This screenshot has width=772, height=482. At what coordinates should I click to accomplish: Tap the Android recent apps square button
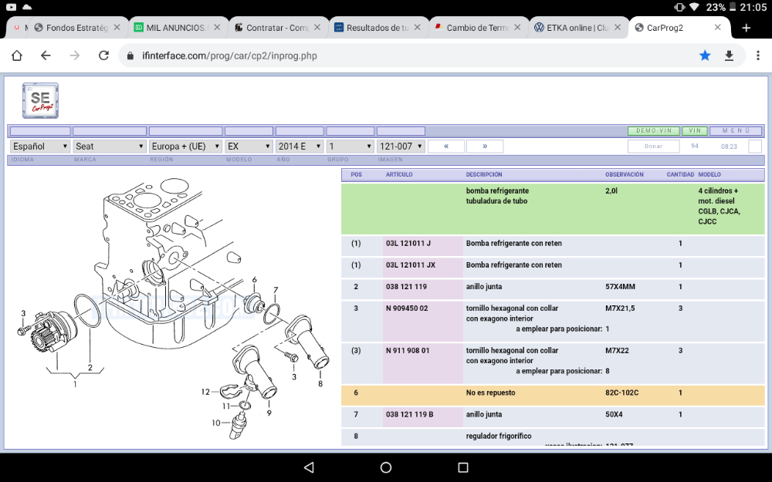pyautogui.click(x=462, y=467)
